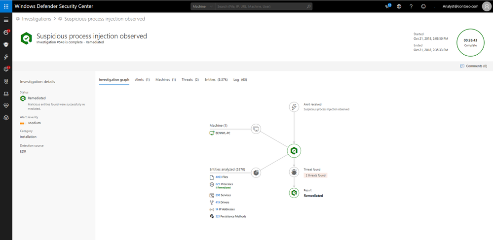Click the Remediated result label in the graph
The width and height of the screenshot is (493, 240).
[x=313, y=196]
